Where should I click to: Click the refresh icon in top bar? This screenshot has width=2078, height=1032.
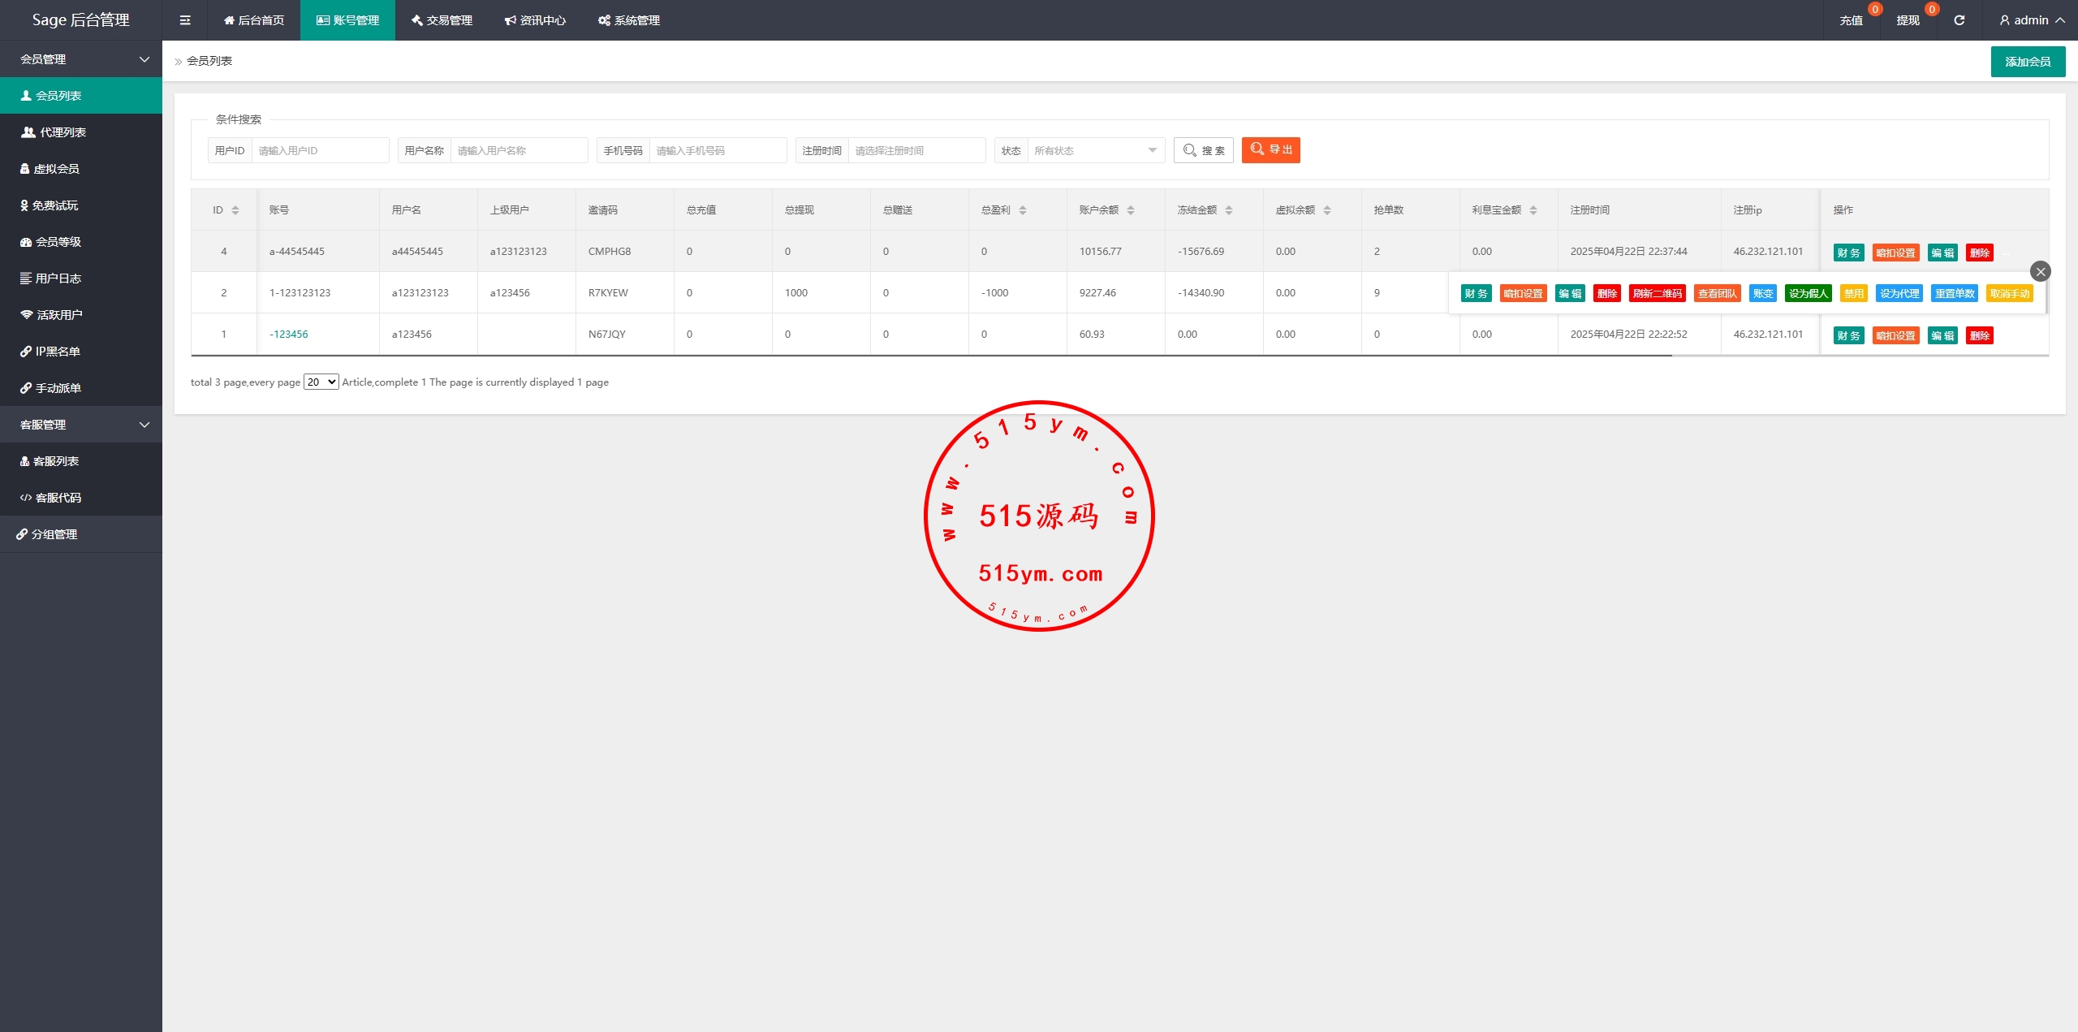1959,20
